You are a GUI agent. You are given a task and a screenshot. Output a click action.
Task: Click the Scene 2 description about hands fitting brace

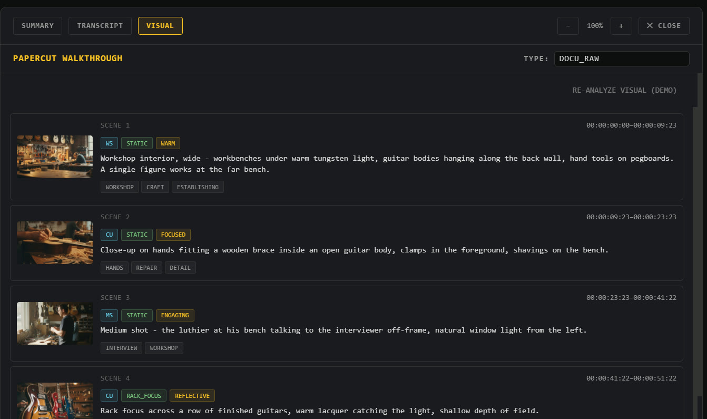pos(355,250)
